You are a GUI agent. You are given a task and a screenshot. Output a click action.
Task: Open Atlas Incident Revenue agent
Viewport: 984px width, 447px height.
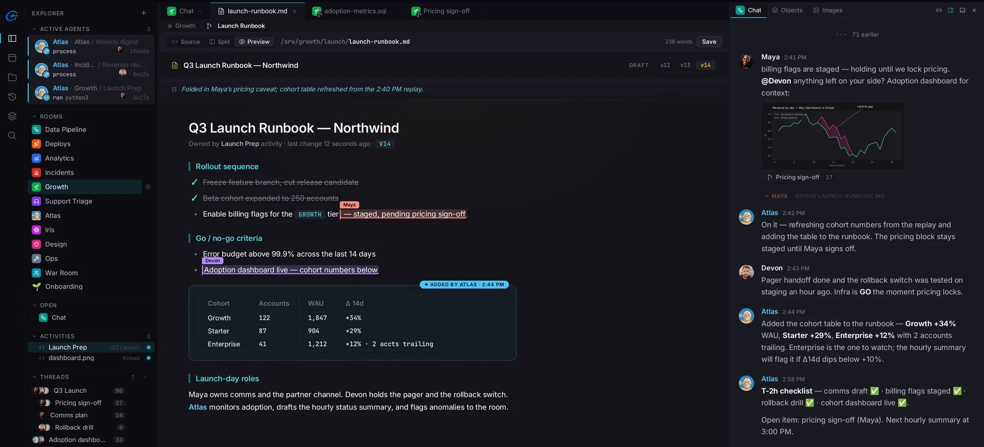tap(91, 70)
